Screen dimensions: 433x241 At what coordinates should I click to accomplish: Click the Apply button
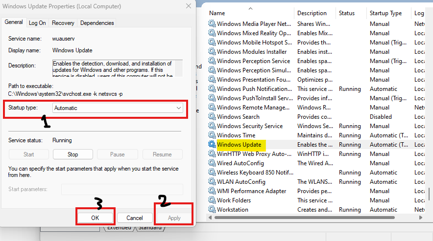(174, 218)
